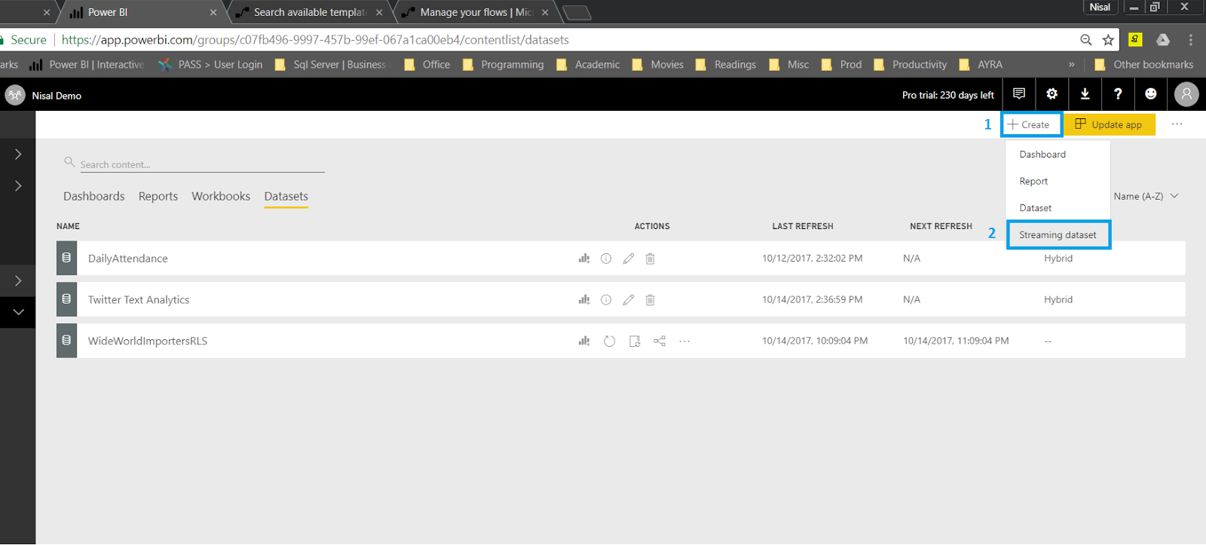Screen dimensions: 1206x545
Task: Create a report for WideWorldImportersRLS
Action: (584, 341)
